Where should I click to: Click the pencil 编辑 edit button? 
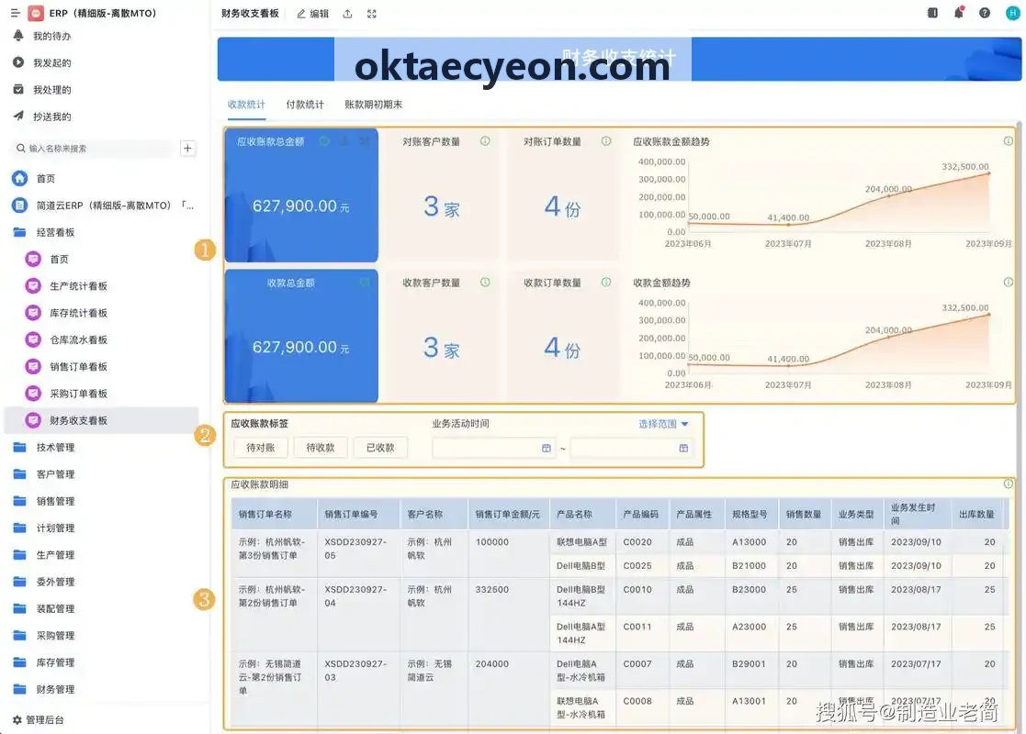(312, 14)
